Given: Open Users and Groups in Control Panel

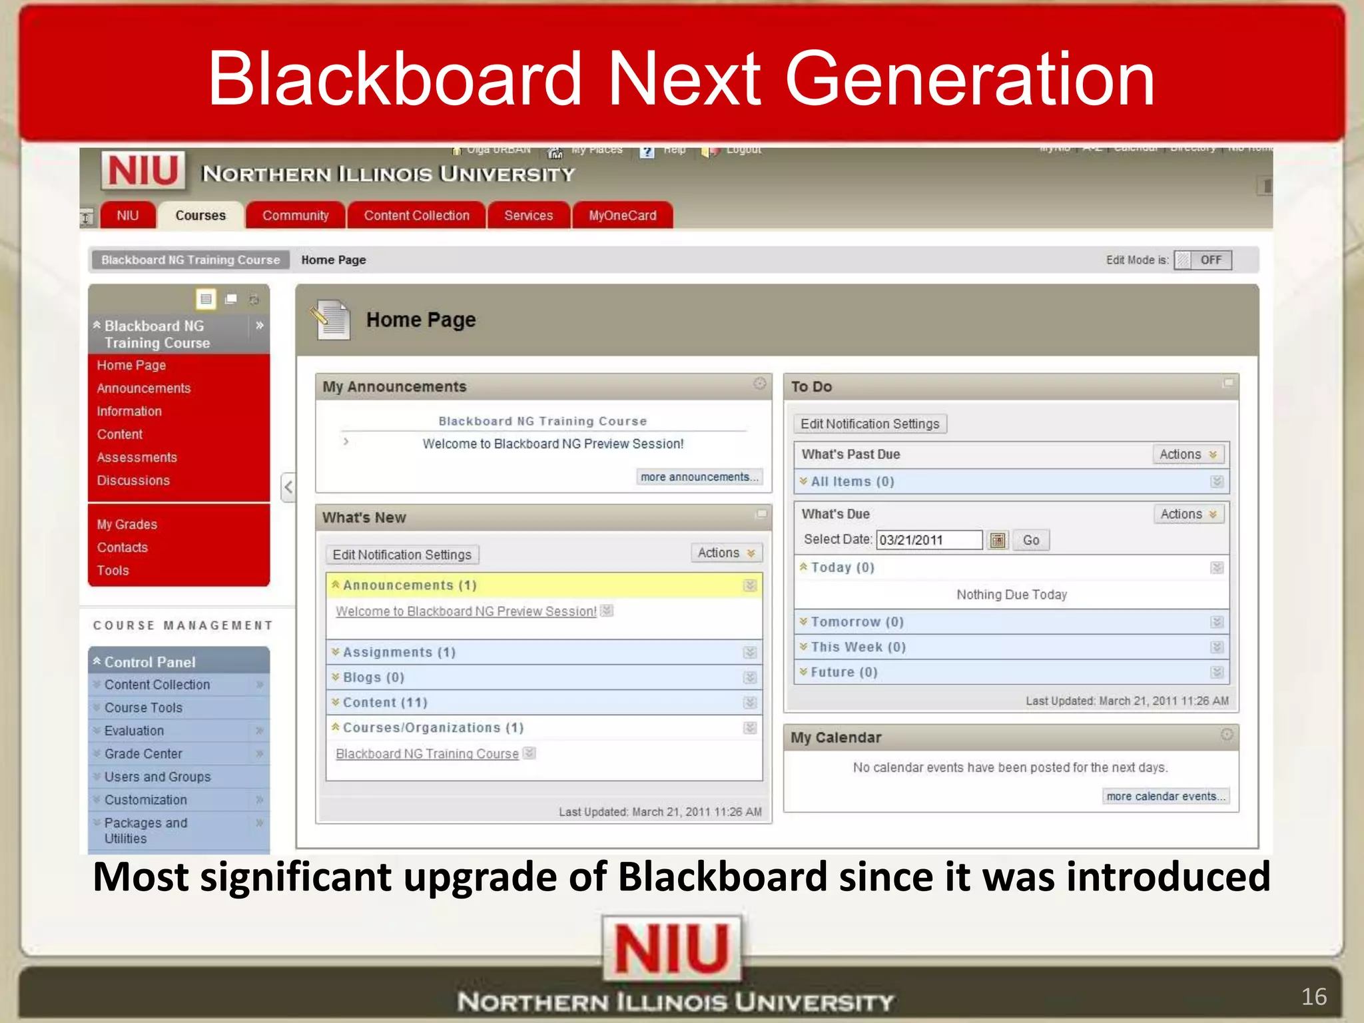Looking at the screenshot, I should tap(157, 777).
